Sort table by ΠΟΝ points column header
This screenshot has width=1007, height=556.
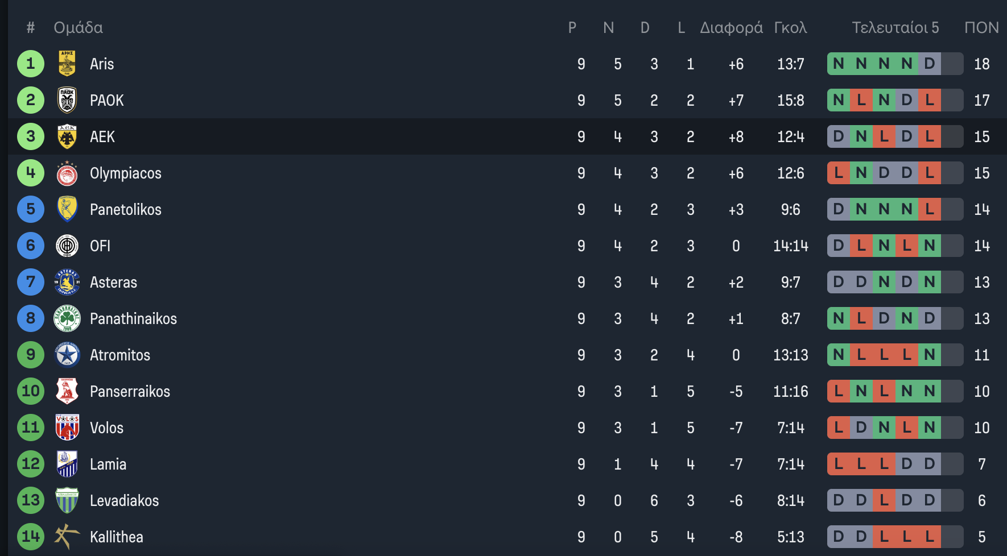(x=981, y=27)
